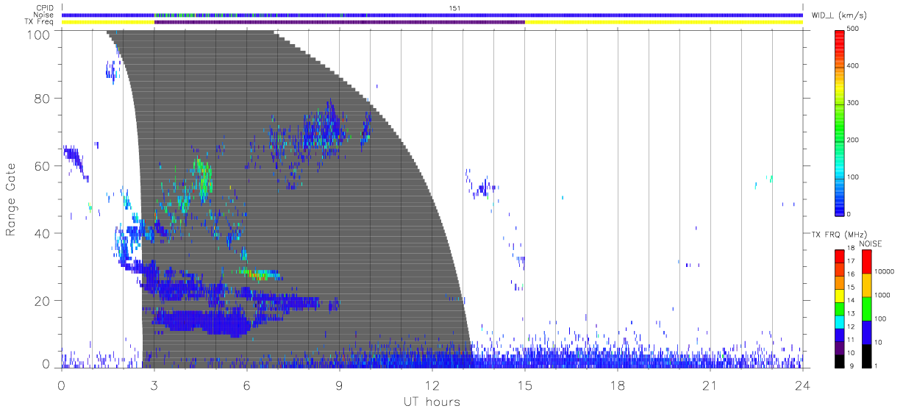Pick the red noise swatch above 10000
This screenshot has width=903, height=417.
[866, 261]
